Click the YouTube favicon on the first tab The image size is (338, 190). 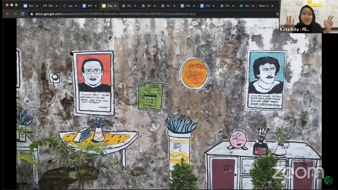click(26, 5)
